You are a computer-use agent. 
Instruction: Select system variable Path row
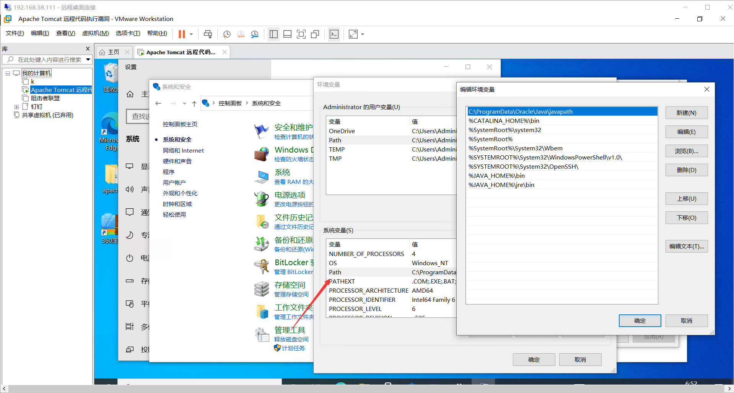click(x=392, y=272)
